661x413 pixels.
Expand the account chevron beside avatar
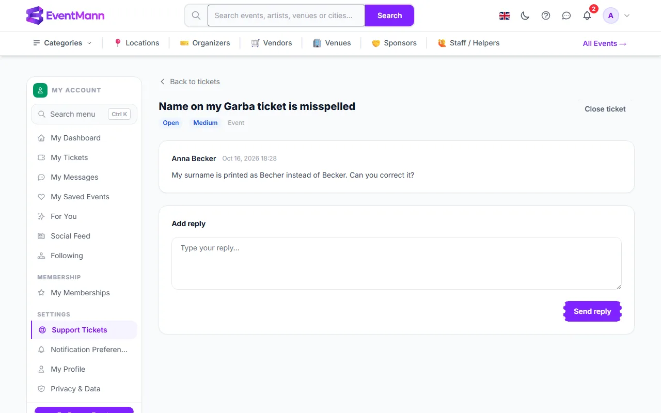point(627,15)
